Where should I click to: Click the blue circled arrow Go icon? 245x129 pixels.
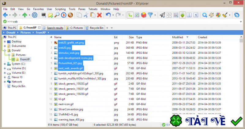tap(64, 15)
